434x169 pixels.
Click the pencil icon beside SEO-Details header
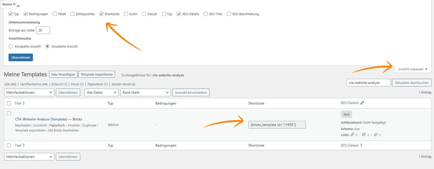tap(362, 103)
